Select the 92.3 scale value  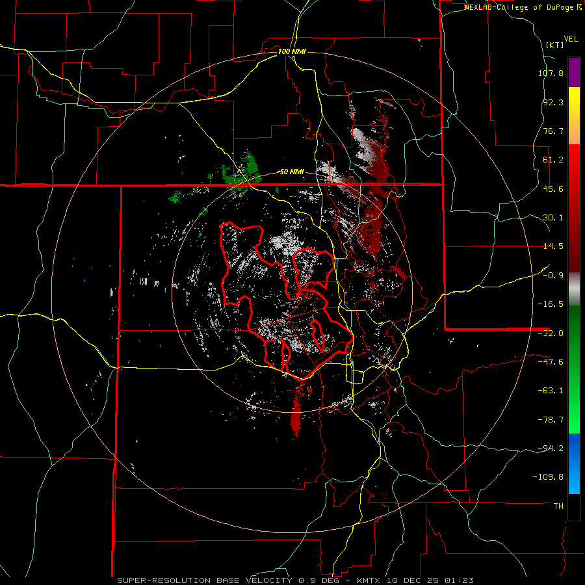(553, 102)
